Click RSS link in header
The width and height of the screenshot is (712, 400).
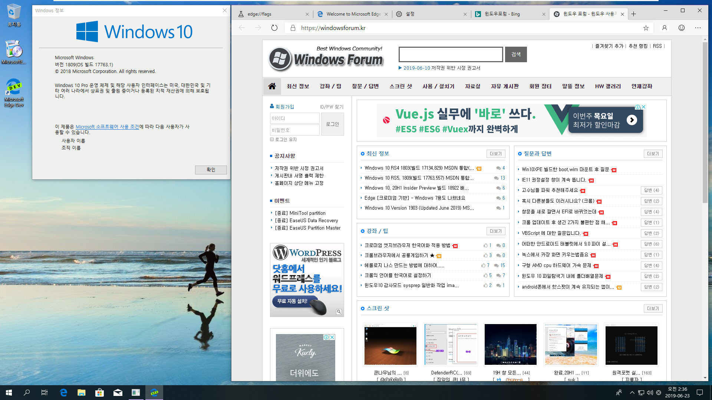657,46
